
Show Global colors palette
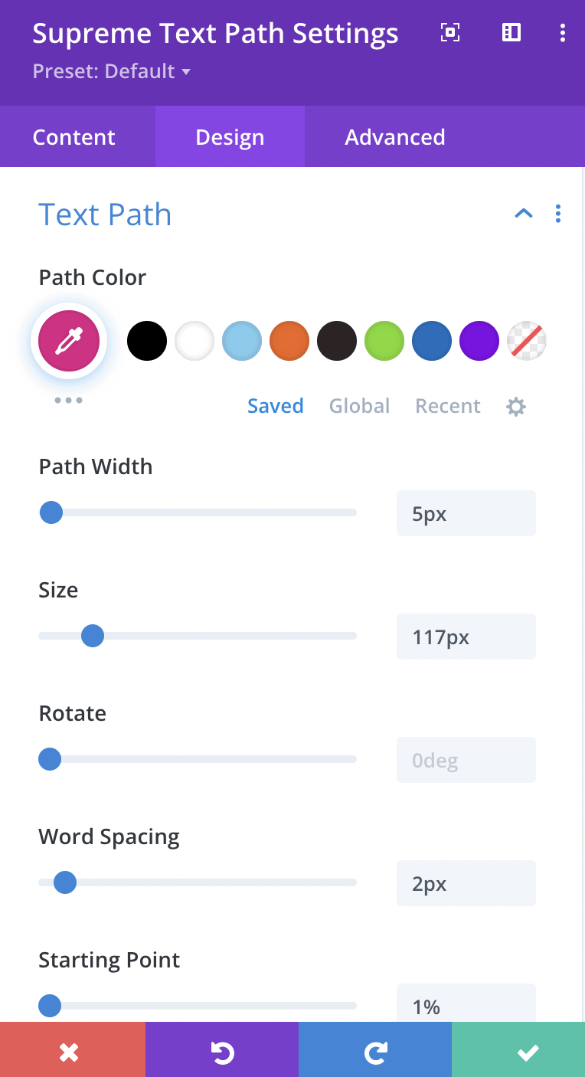tap(360, 406)
